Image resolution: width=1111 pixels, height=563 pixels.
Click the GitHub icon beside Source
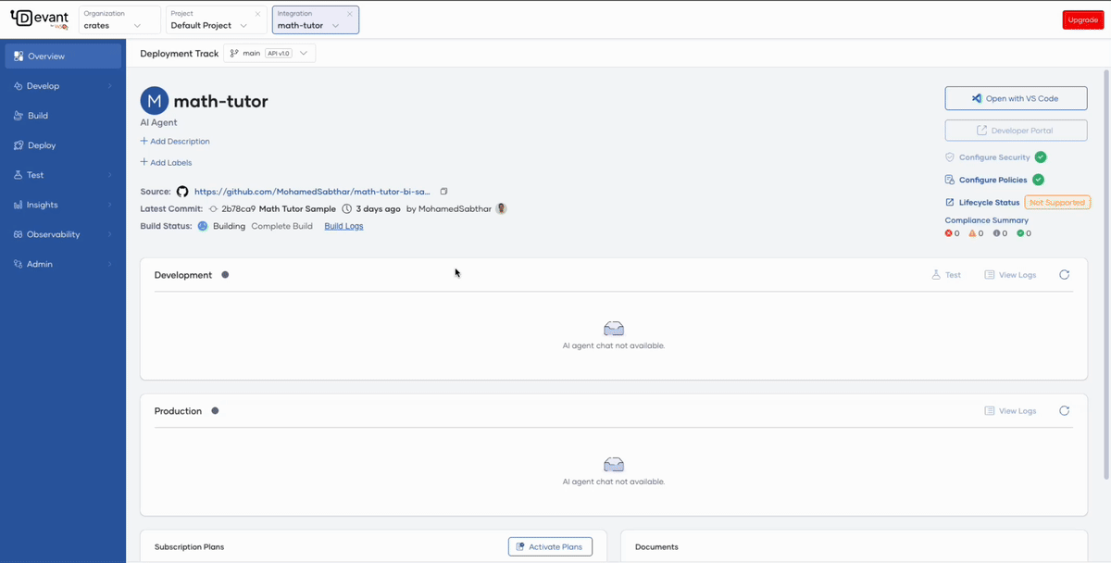pyautogui.click(x=182, y=192)
